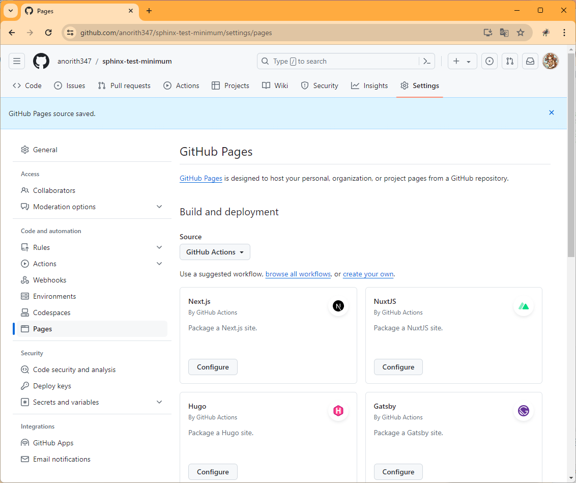The height and width of the screenshot is (483, 576).
Task: Expand the Rules sidebar section
Action: [159, 247]
